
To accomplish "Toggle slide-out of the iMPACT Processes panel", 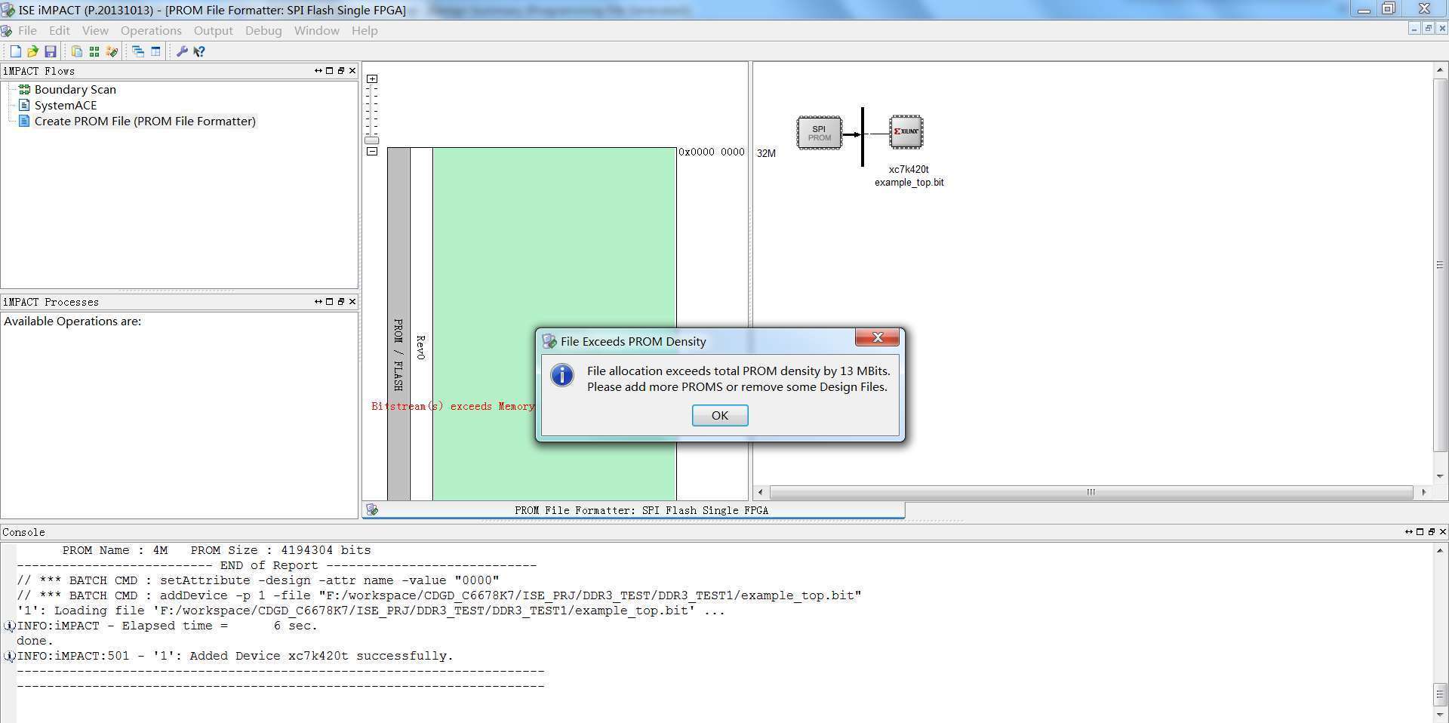I will (318, 301).
